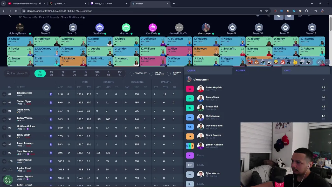The width and height of the screenshot is (332, 187).
Task: Click the address bar URL
Action: coord(59,11)
